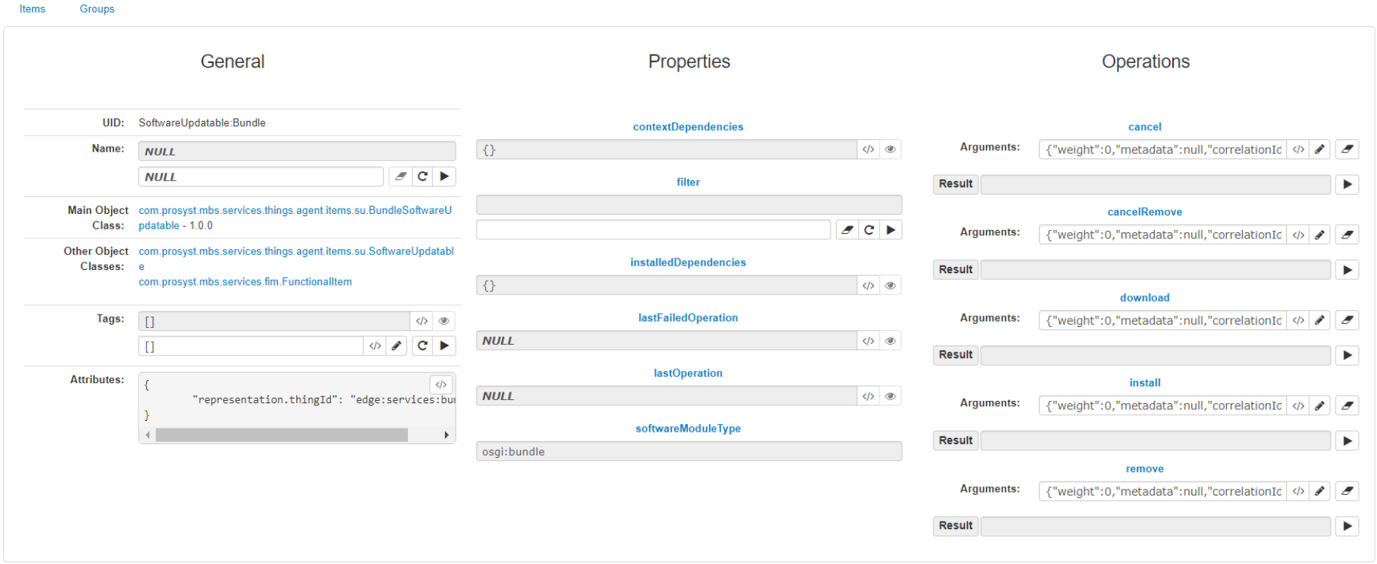Clear the filter value with eraser
The height and width of the screenshot is (564, 1377).
pyautogui.click(x=847, y=229)
